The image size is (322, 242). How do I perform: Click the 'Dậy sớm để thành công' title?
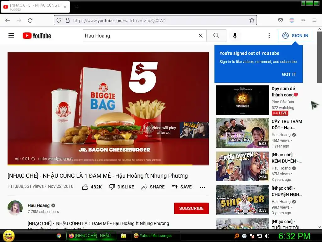285,92
